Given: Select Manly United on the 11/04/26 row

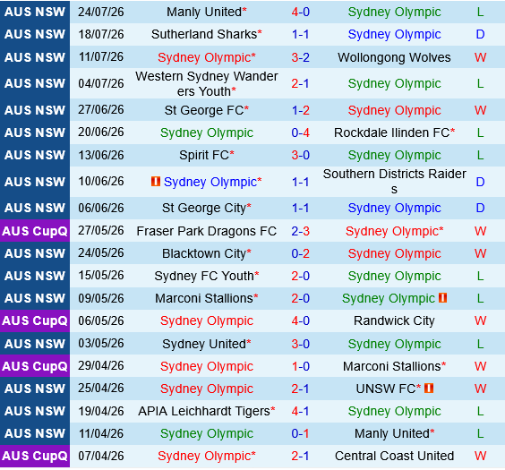Looking at the screenshot, I should coord(392,433).
